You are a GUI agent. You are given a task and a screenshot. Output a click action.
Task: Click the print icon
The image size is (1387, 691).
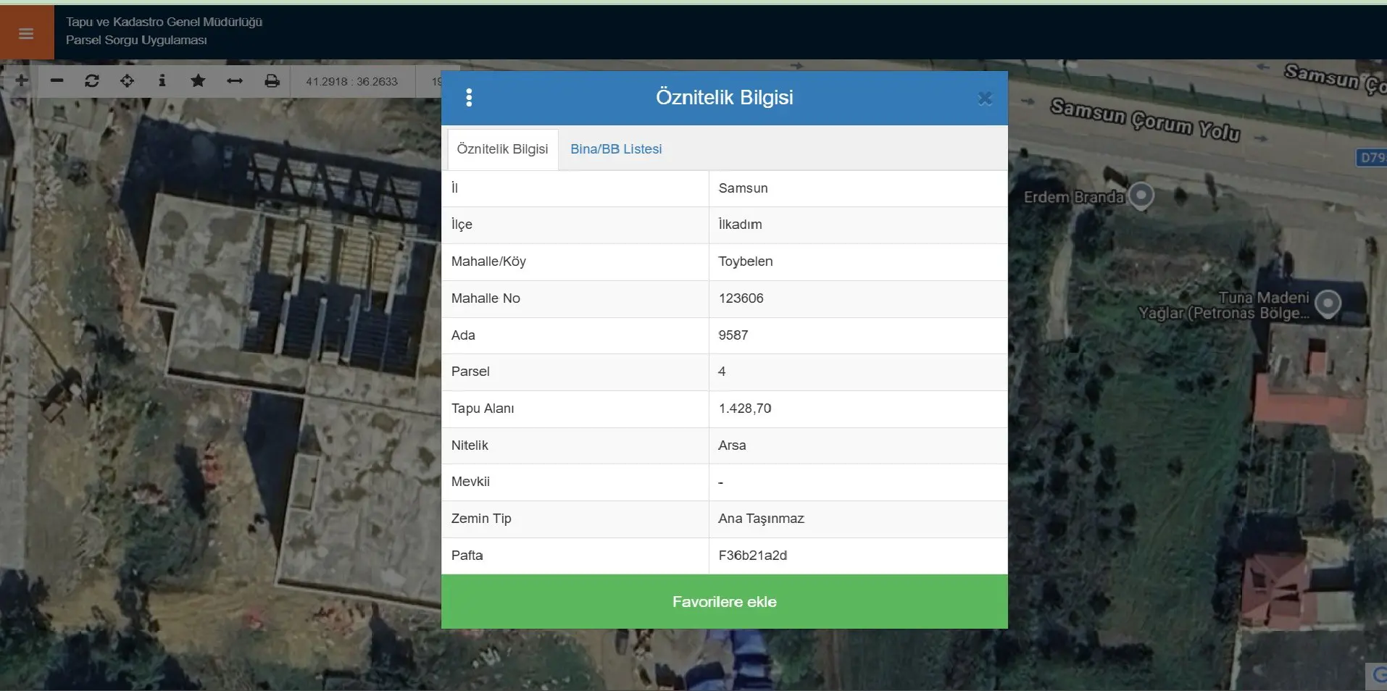272,80
